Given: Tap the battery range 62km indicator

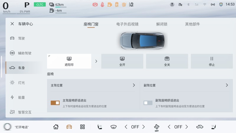Looking at the screenshot, I should pos(58,5).
